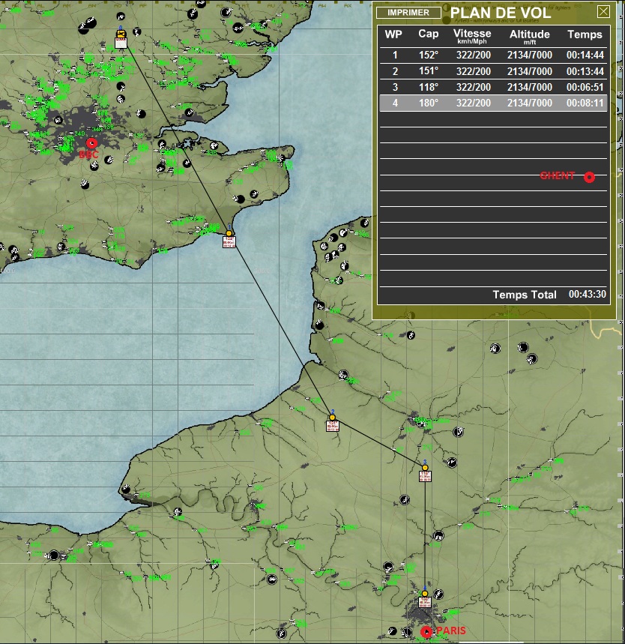
Task: Click the Temps Total label
Action: (x=525, y=295)
